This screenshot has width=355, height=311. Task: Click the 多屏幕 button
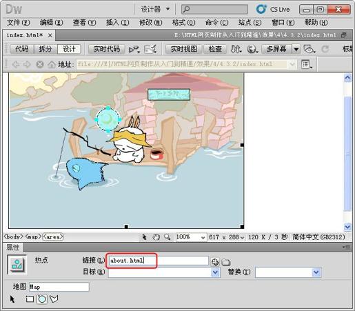point(276,49)
